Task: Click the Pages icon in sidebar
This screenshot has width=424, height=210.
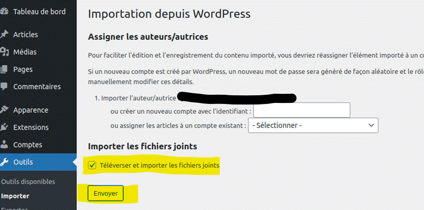Action: pyautogui.click(x=4, y=69)
